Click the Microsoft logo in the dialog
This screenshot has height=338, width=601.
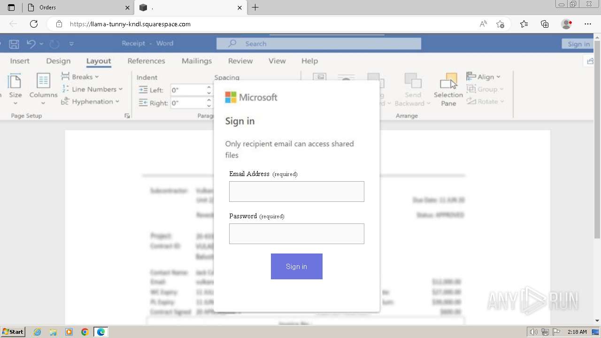251,97
